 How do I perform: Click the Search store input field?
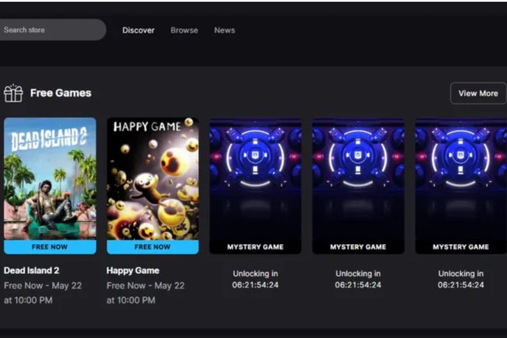point(52,30)
